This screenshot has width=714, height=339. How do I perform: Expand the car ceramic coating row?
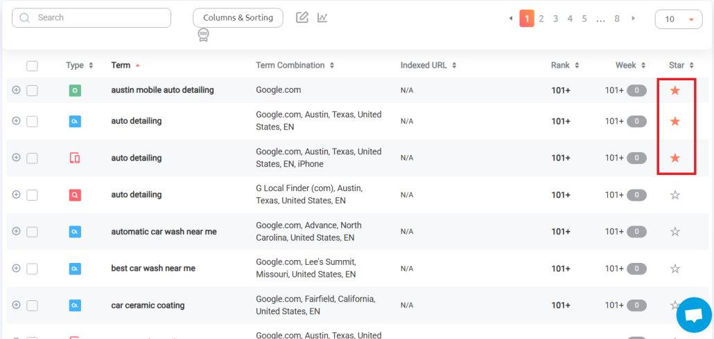coord(16,304)
